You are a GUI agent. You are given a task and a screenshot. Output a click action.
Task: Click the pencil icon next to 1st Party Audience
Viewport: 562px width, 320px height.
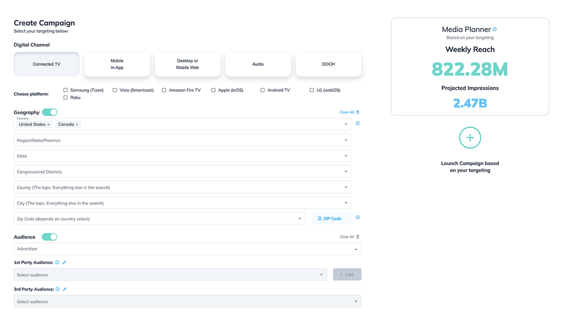(64, 262)
